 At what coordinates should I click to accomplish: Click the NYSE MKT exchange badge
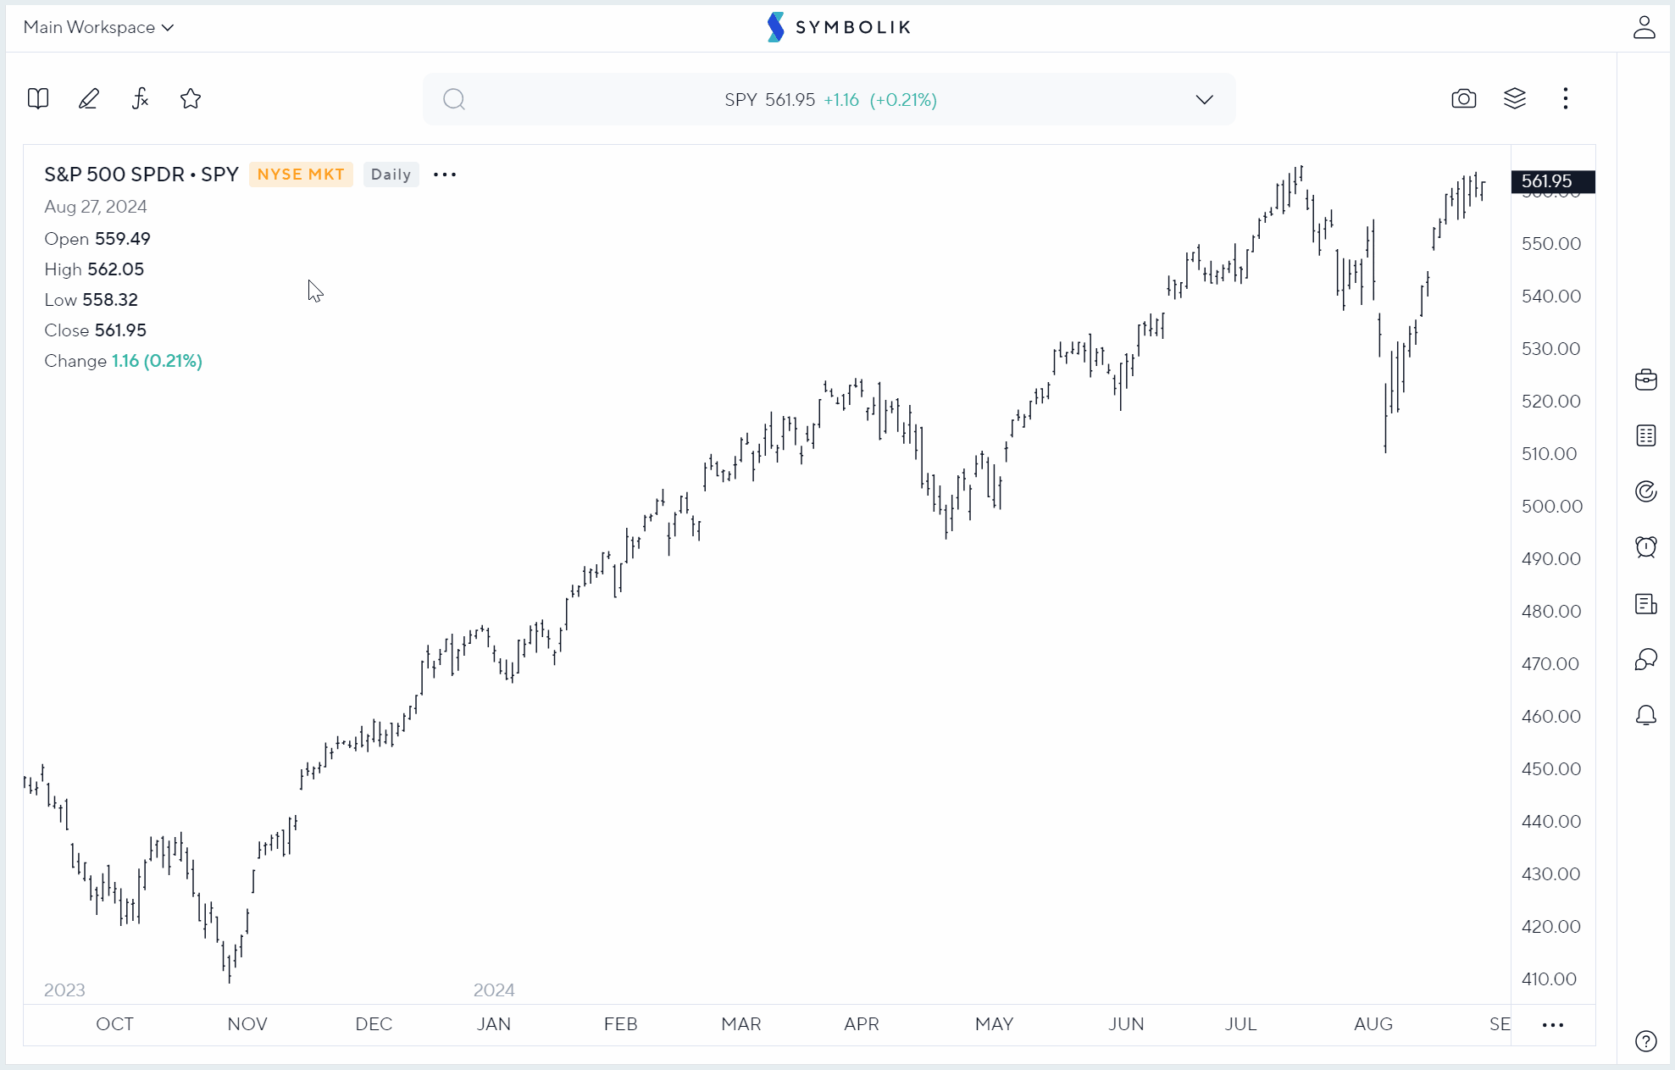pyautogui.click(x=301, y=175)
